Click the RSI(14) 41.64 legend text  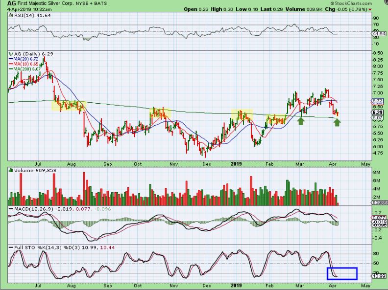[32, 15]
